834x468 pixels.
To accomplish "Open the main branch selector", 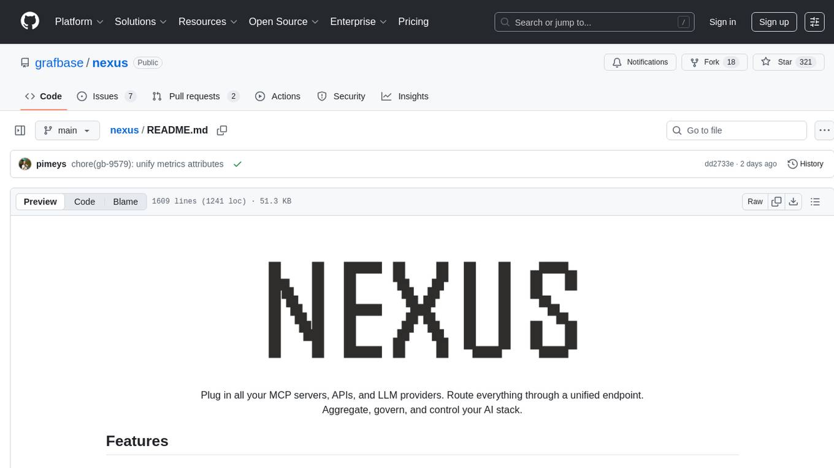I will pyautogui.click(x=67, y=130).
